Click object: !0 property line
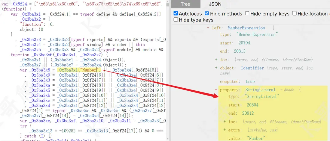This screenshot has width=330, height=141. click(x=32, y=30)
